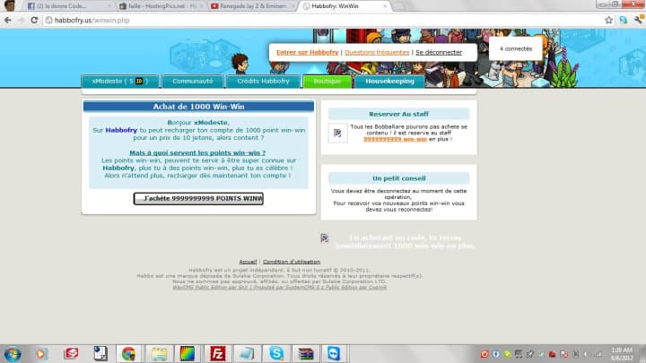Open the 'Questions fréquentes' link
Viewport: 646px width, 363px height.
377,52
